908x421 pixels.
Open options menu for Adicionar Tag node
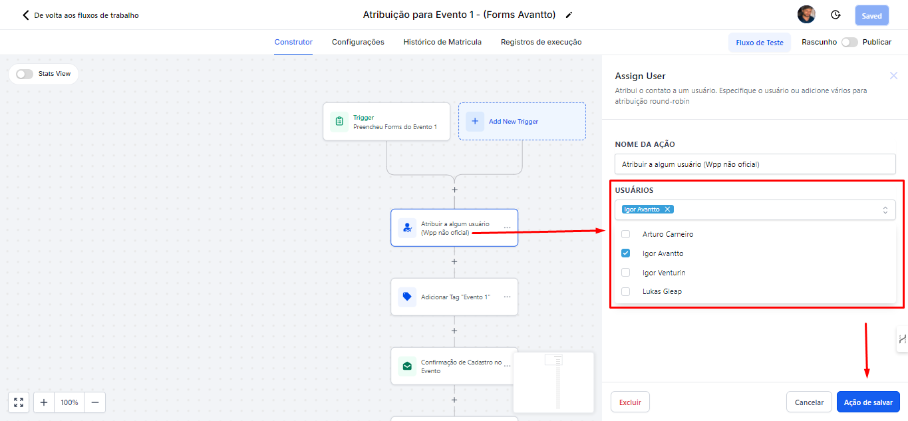coord(507,297)
